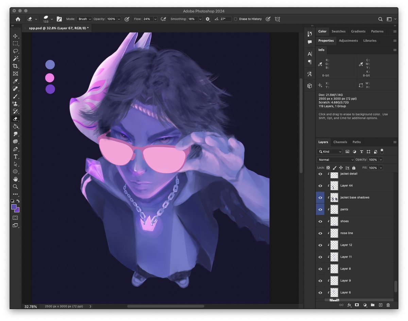Open the blend mode Normal dropdown
This screenshot has height=321, width=408.
336,160
